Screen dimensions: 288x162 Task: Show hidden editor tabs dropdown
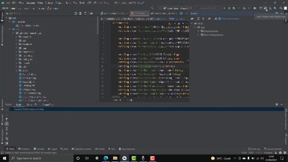[187, 13]
